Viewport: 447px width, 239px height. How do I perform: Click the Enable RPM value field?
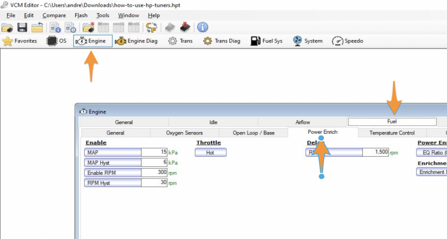click(x=154, y=173)
